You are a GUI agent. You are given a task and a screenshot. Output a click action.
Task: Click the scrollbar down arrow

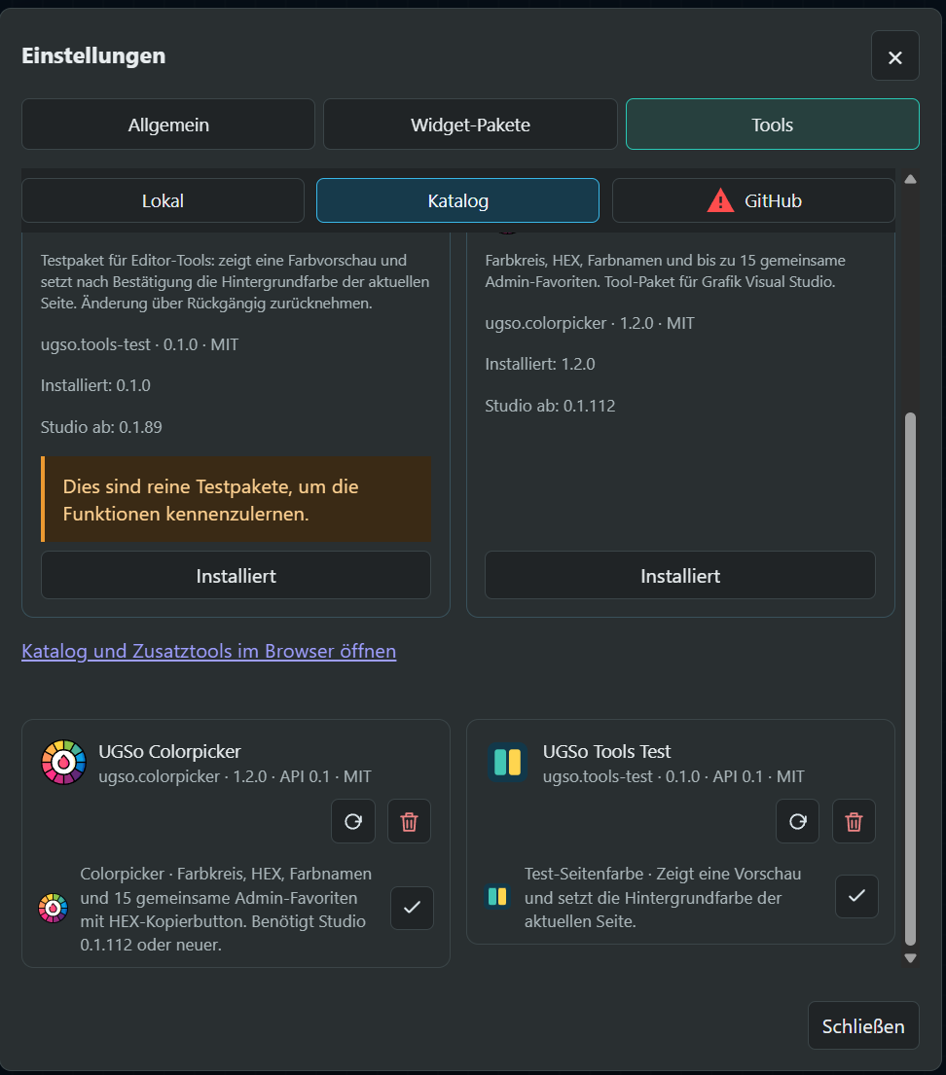pyautogui.click(x=910, y=958)
